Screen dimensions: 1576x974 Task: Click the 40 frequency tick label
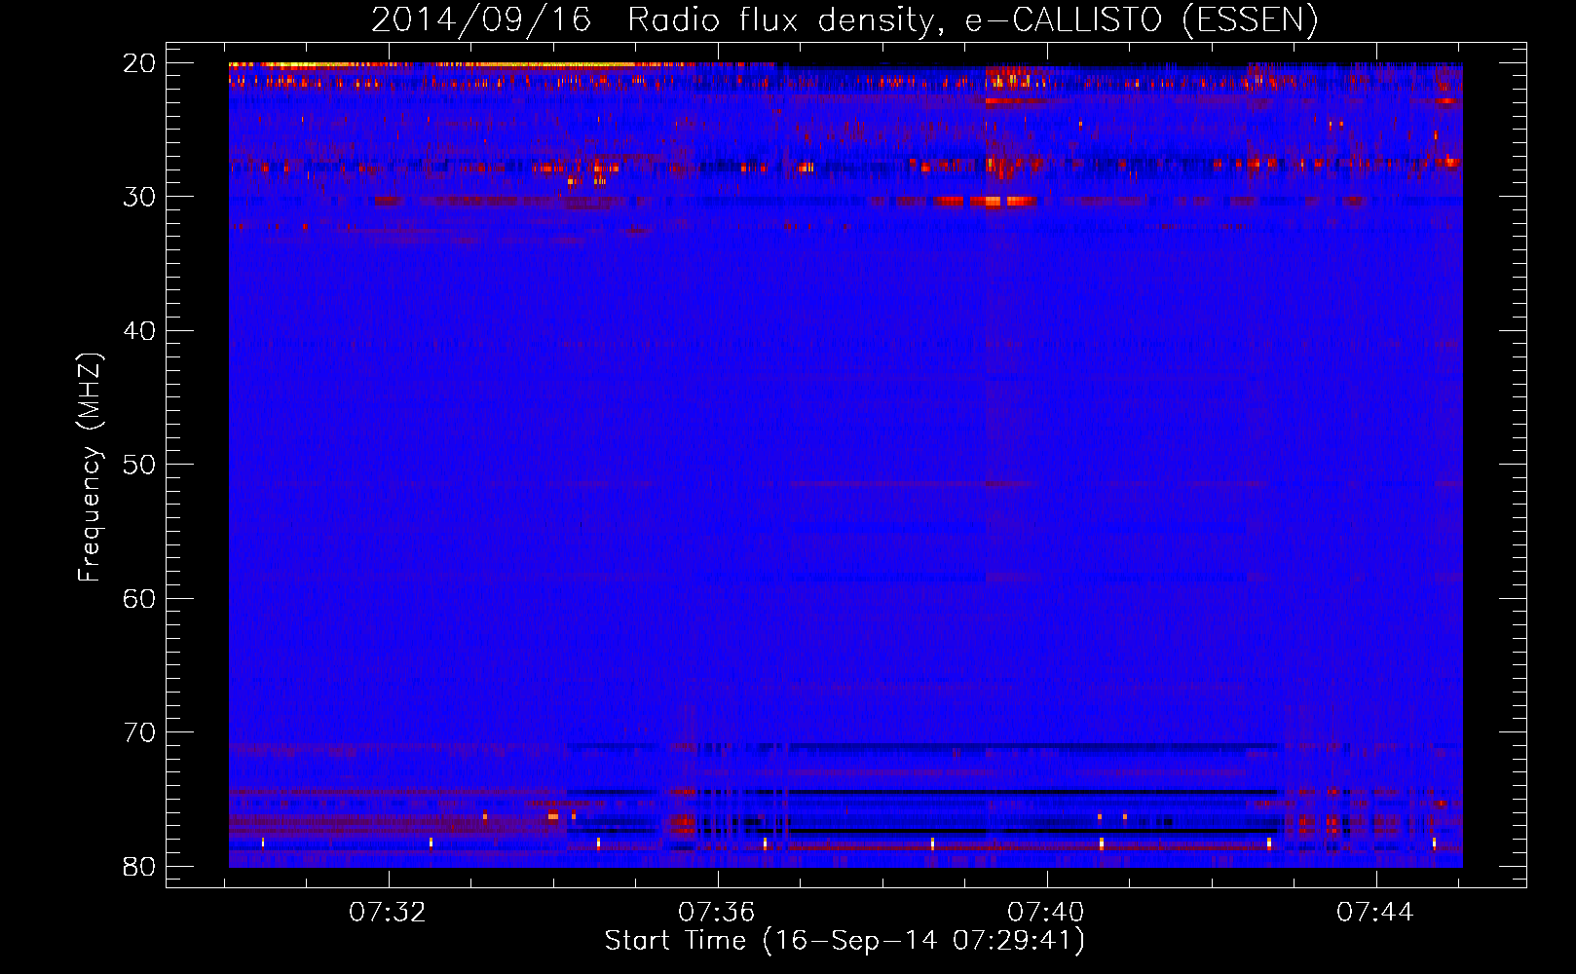[x=140, y=331]
